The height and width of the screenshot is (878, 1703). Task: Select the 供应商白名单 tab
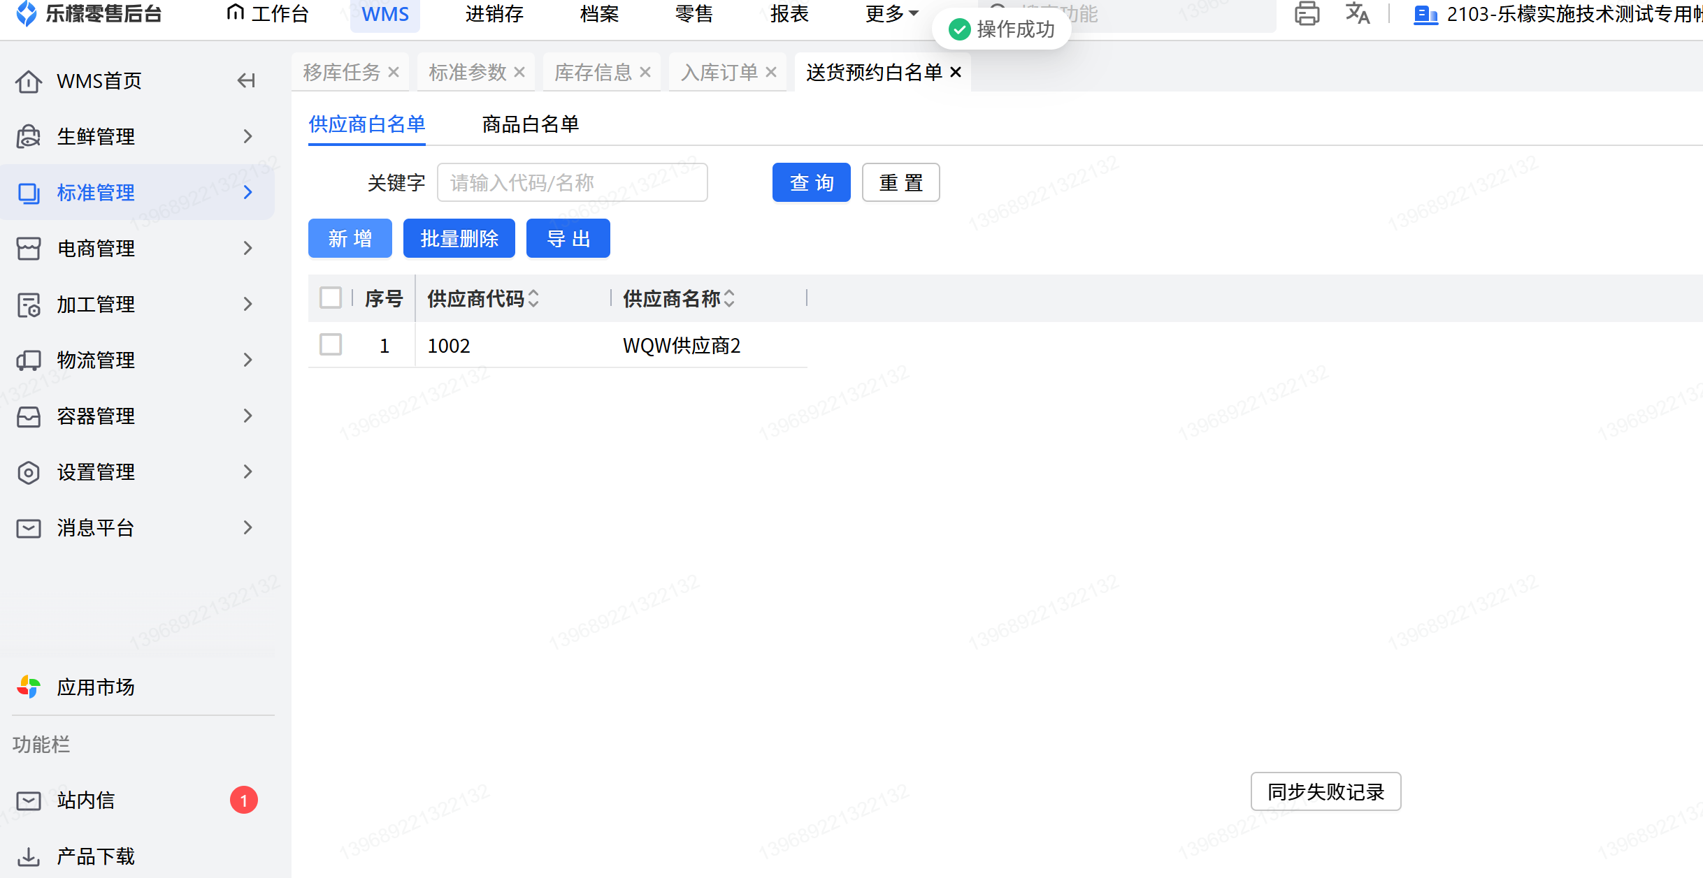367,124
